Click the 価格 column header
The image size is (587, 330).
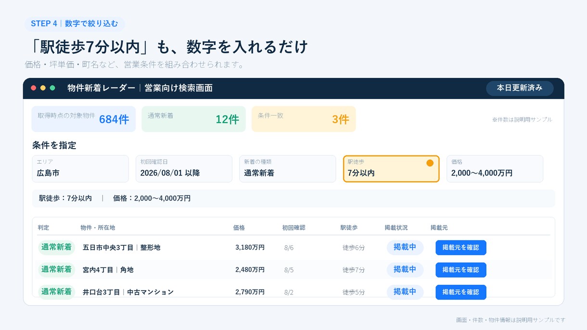(239, 228)
